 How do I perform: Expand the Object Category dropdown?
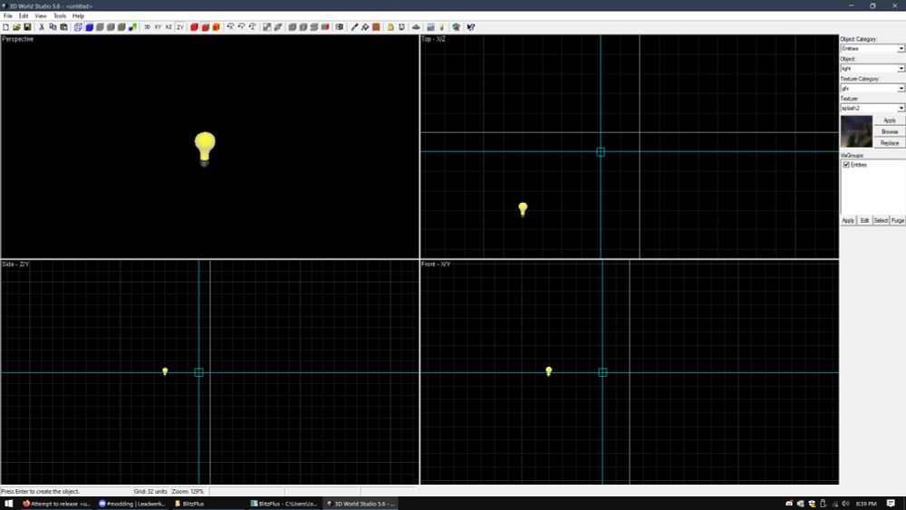[x=901, y=49]
